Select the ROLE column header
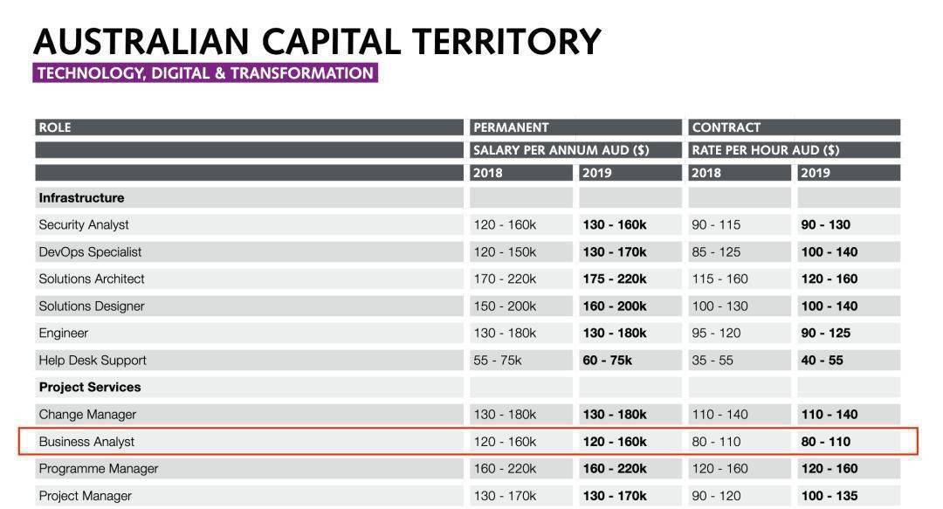Image resolution: width=943 pixels, height=509 pixels. [x=249, y=127]
